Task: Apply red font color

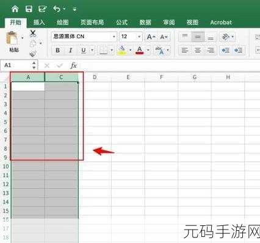Action: [x=140, y=50]
